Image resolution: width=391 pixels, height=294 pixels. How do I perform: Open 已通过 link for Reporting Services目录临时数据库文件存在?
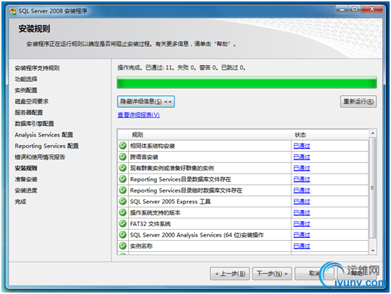point(302,190)
